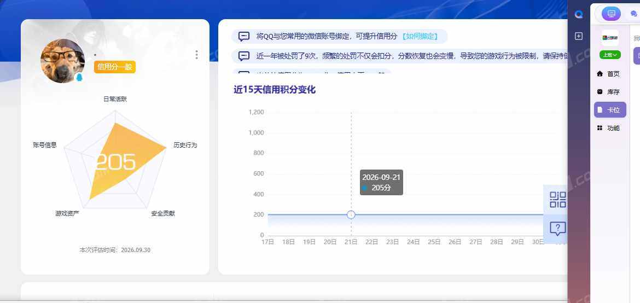Click the 本次评估时间 2026.09.30 text

click(x=115, y=250)
